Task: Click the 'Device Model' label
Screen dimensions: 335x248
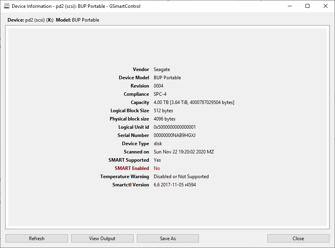Action: click(x=134, y=78)
